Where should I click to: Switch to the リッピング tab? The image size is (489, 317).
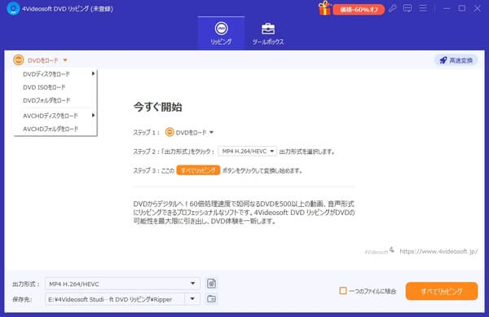coord(221,33)
